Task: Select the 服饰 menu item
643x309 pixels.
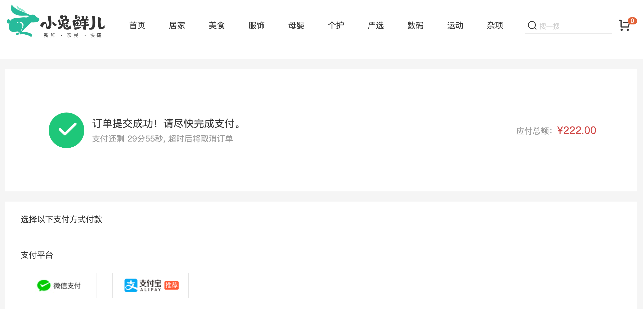Action: coord(257,25)
